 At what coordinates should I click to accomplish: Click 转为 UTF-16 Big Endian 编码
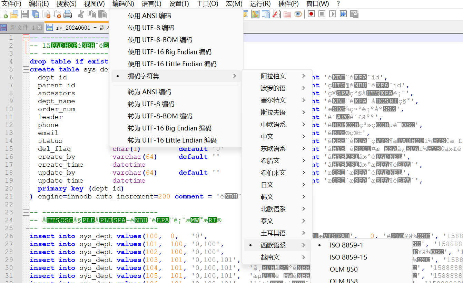pyautogui.click(x=176, y=128)
